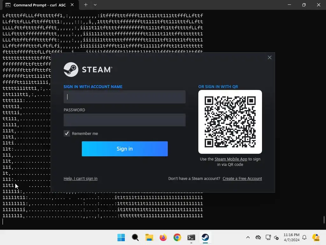
Task: Open taskbar Search
Action: [x=135, y=237]
